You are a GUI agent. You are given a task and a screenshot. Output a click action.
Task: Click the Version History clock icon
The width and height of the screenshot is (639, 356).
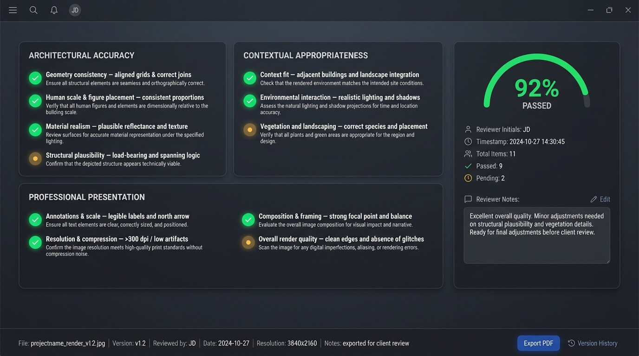click(572, 343)
